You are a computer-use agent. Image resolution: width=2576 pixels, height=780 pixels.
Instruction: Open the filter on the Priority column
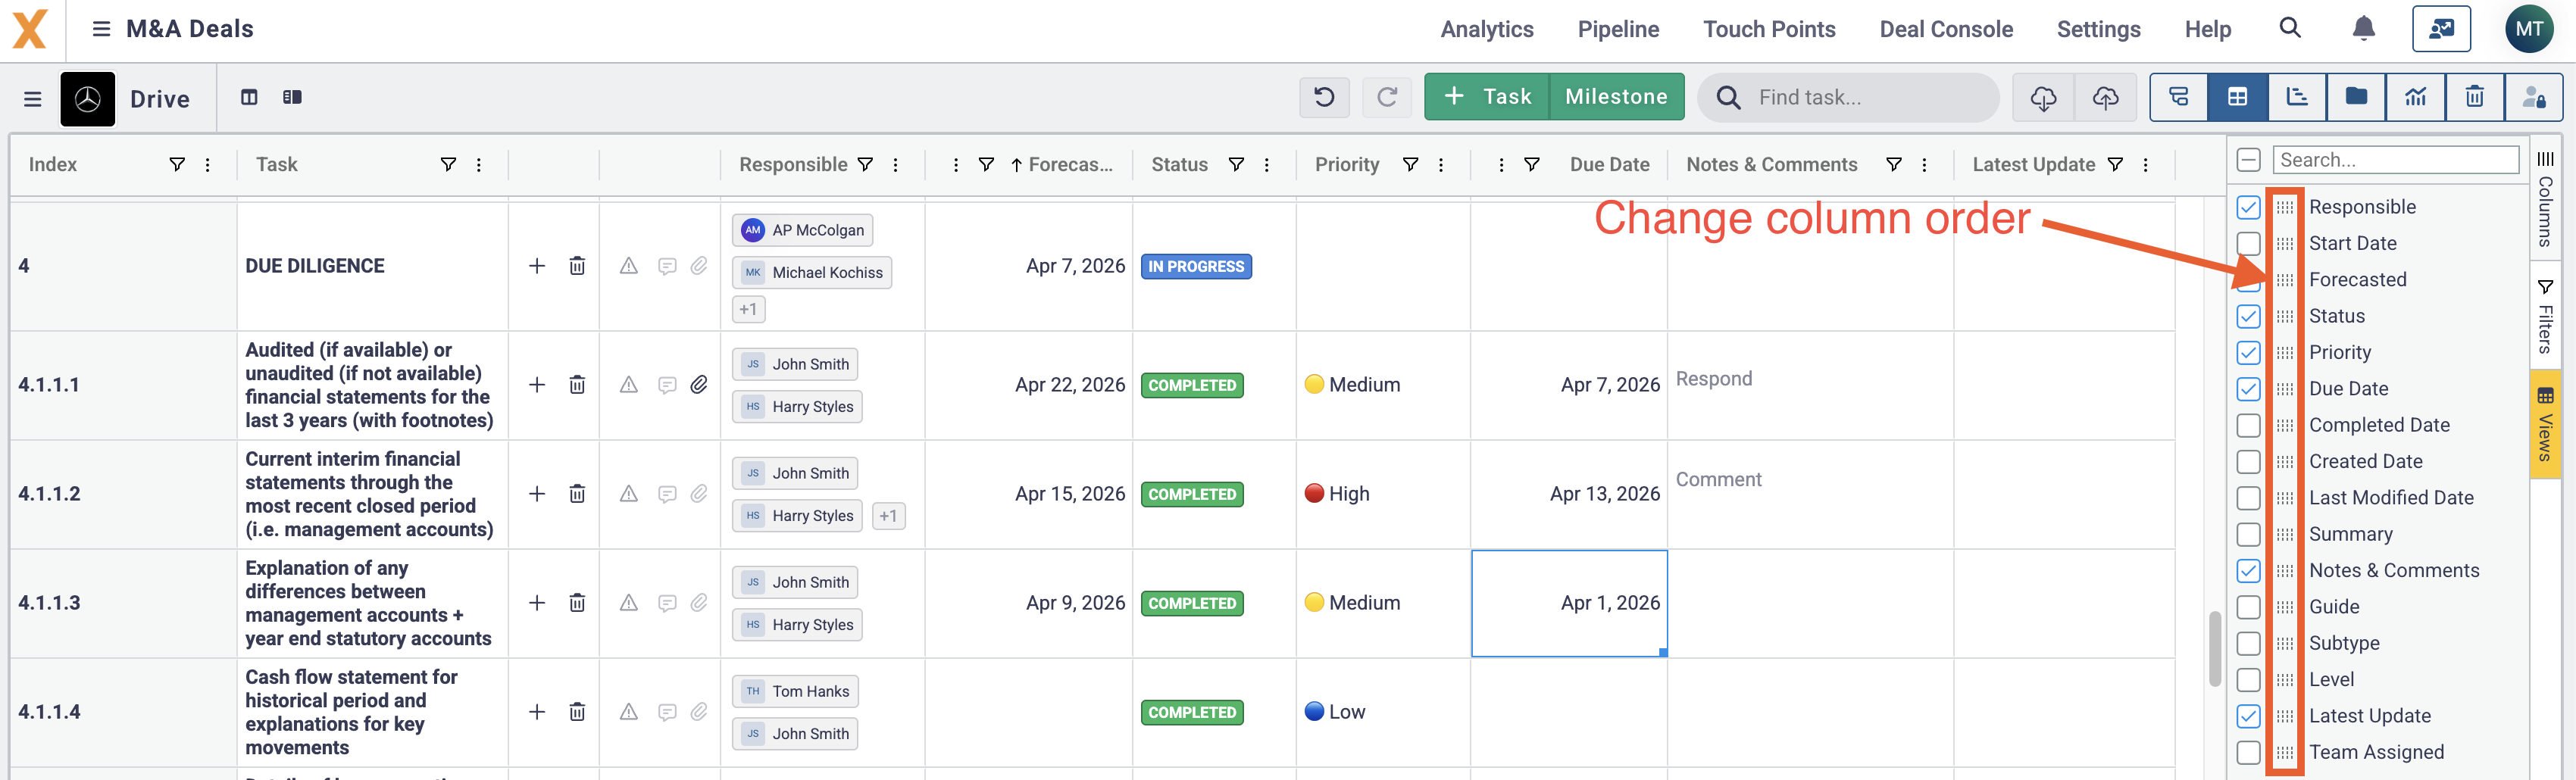pyautogui.click(x=1411, y=164)
